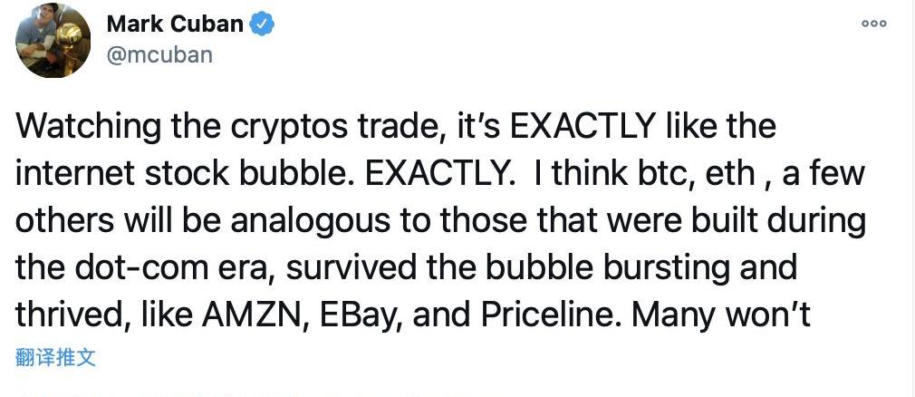The width and height of the screenshot is (915, 397).
Task: Click the first EXACTLY in the tweet
Action: [582, 127]
